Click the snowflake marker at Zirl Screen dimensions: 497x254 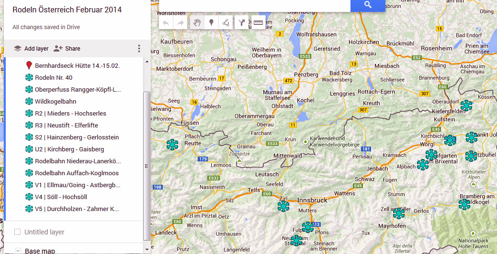pyautogui.click(x=283, y=206)
